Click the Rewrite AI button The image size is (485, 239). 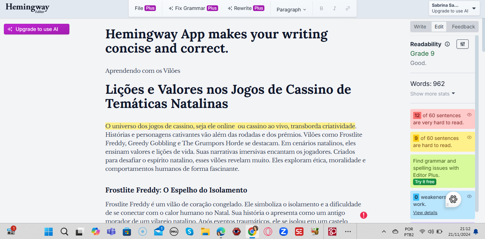pos(246,8)
